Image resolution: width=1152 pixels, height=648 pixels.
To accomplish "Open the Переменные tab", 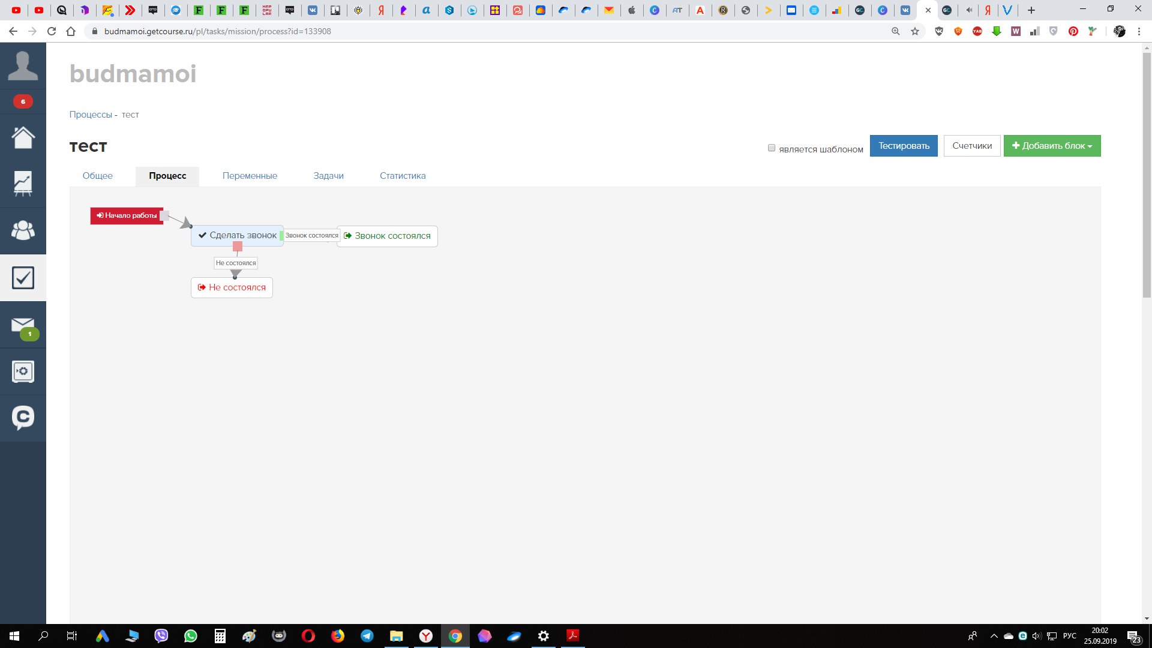I will 250,176.
